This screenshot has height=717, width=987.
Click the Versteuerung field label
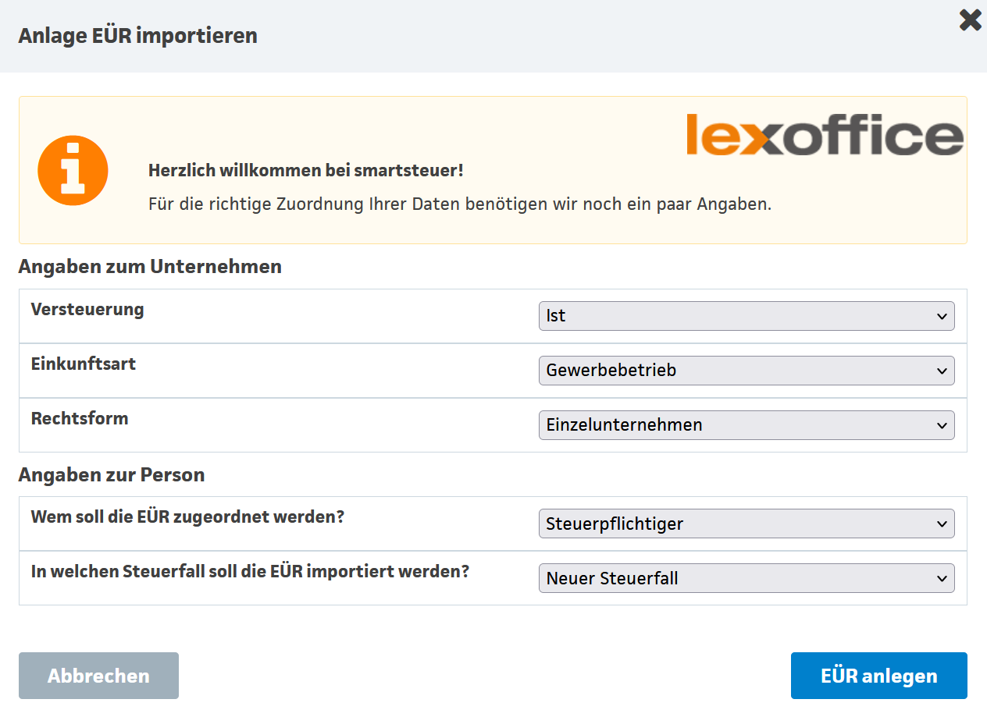pyautogui.click(x=87, y=309)
